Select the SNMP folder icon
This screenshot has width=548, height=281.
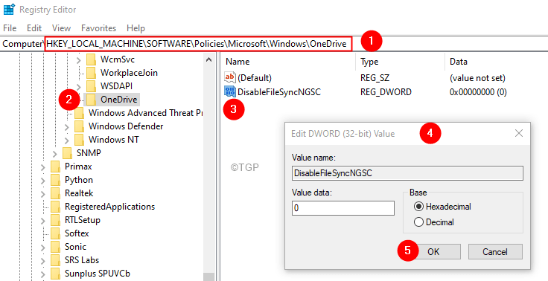68,153
